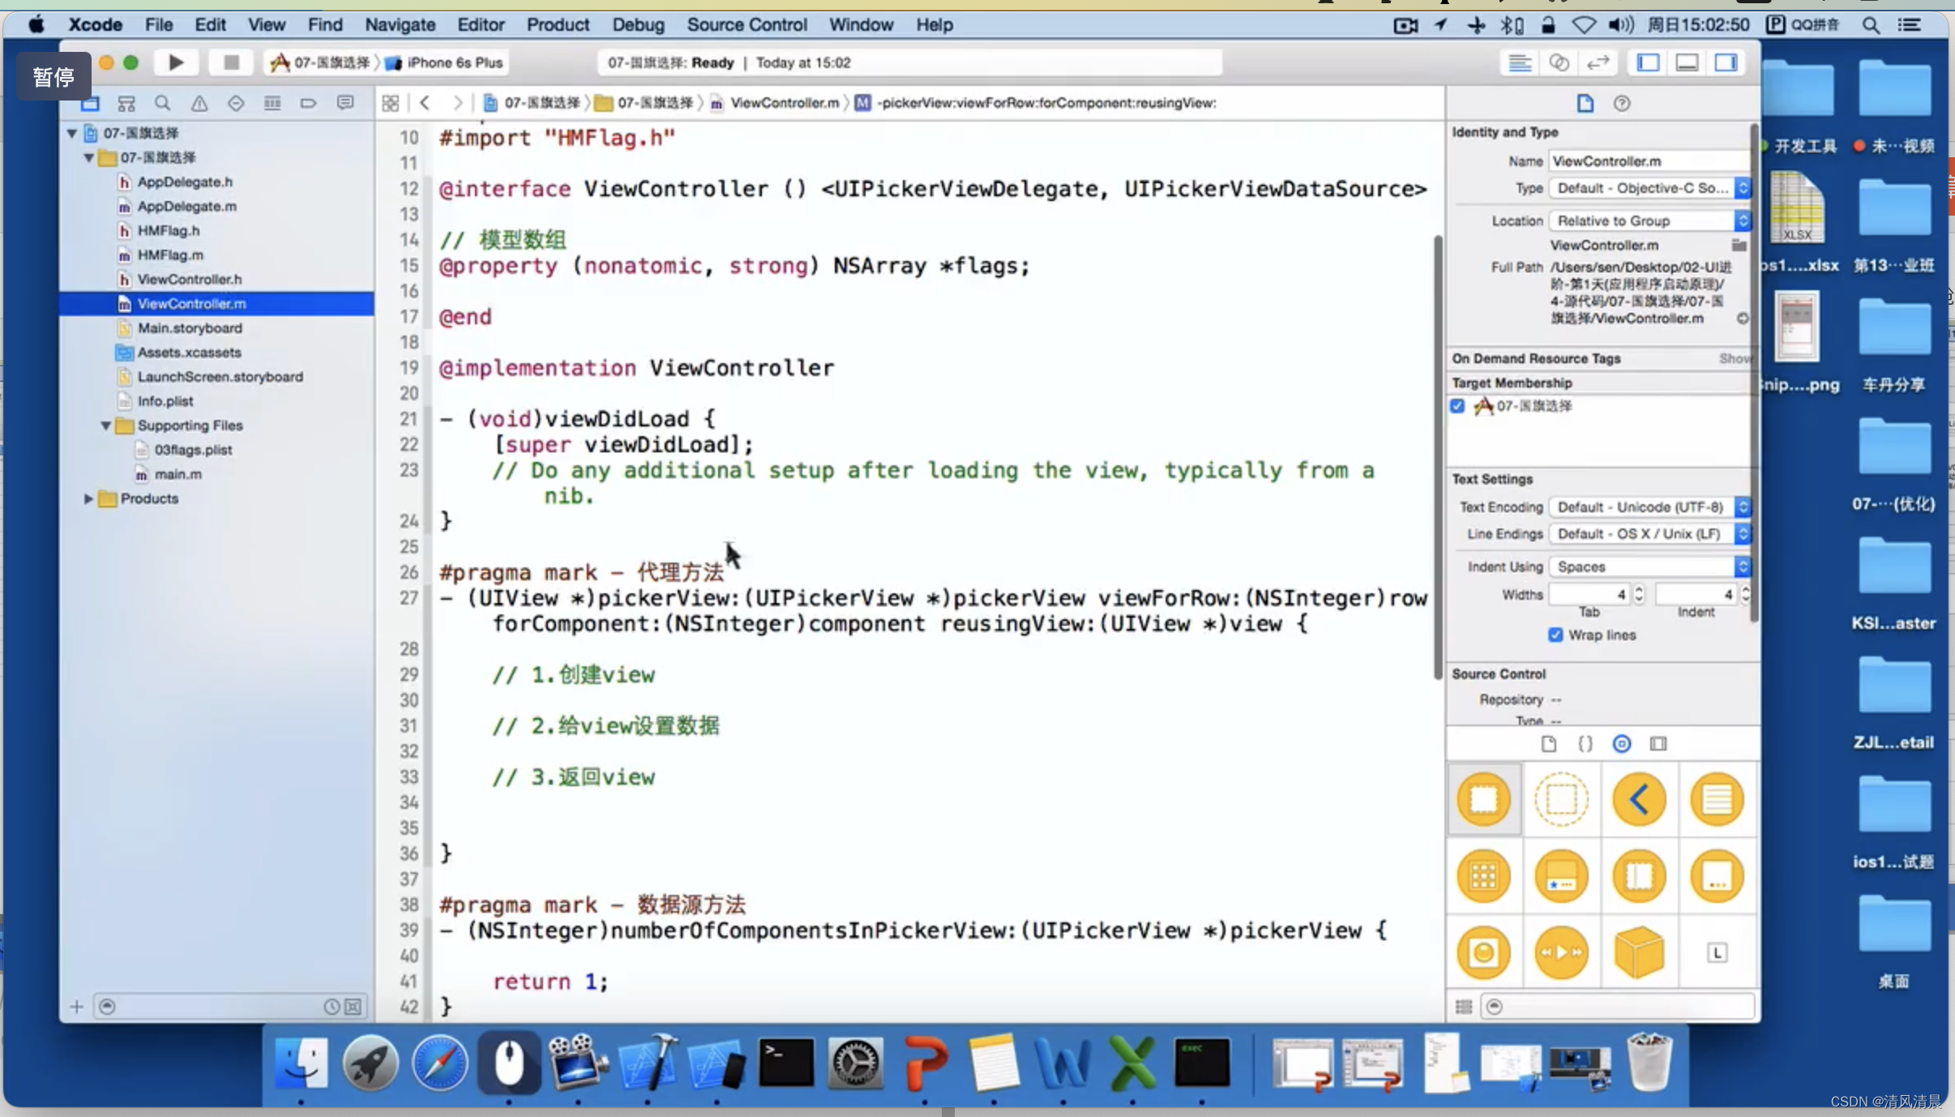Open the Issue navigator warning icon
Image resolution: width=1955 pixels, height=1117 pixels.
click(x=199, y=103)
